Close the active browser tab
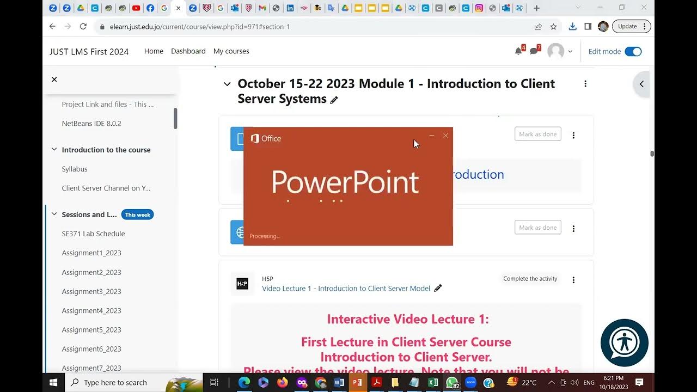 coord(178,8)
